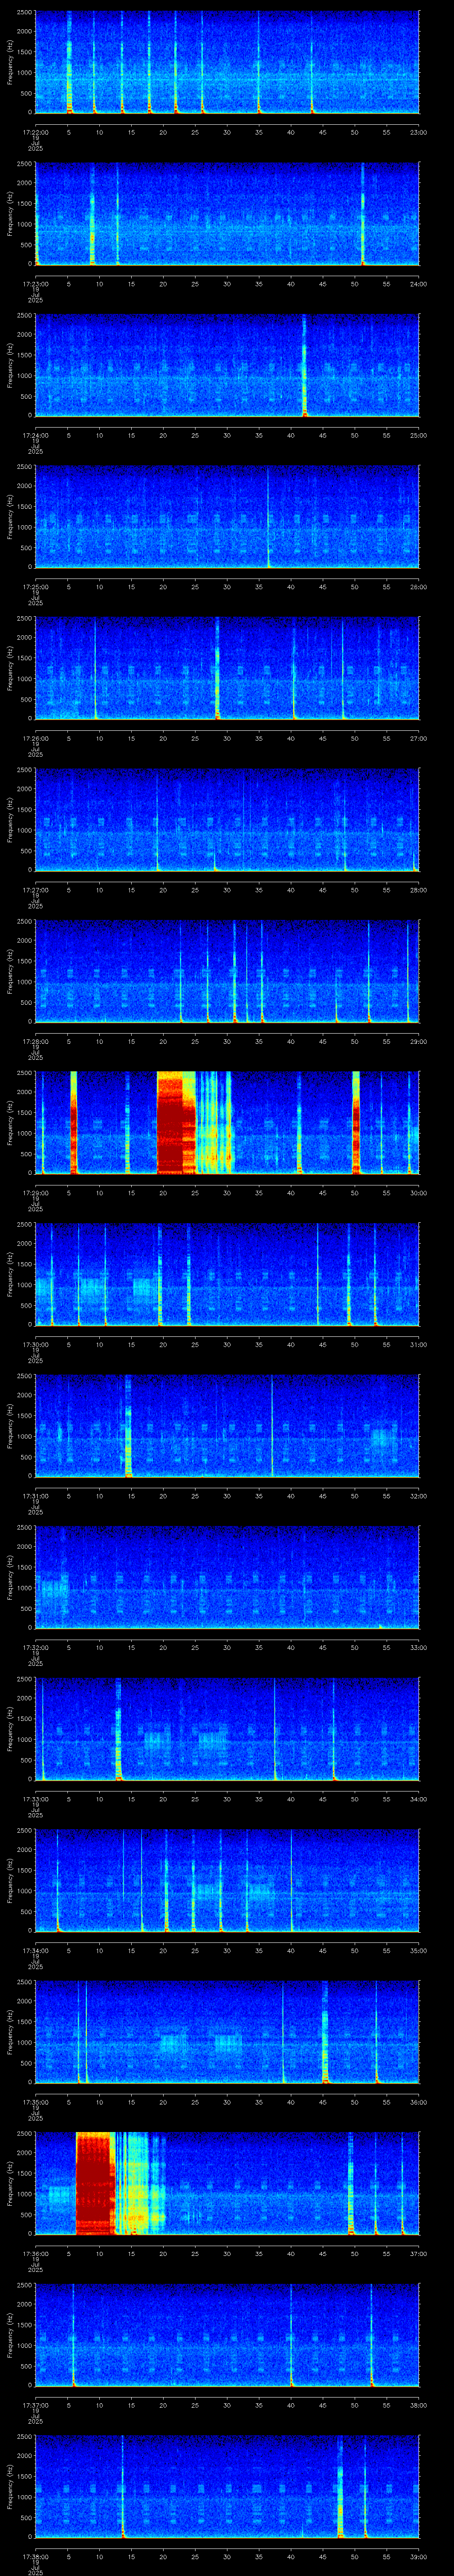Select the spectrogram row beginning 17:23:00
454x2576 pixels.
[x=227, y=213]
